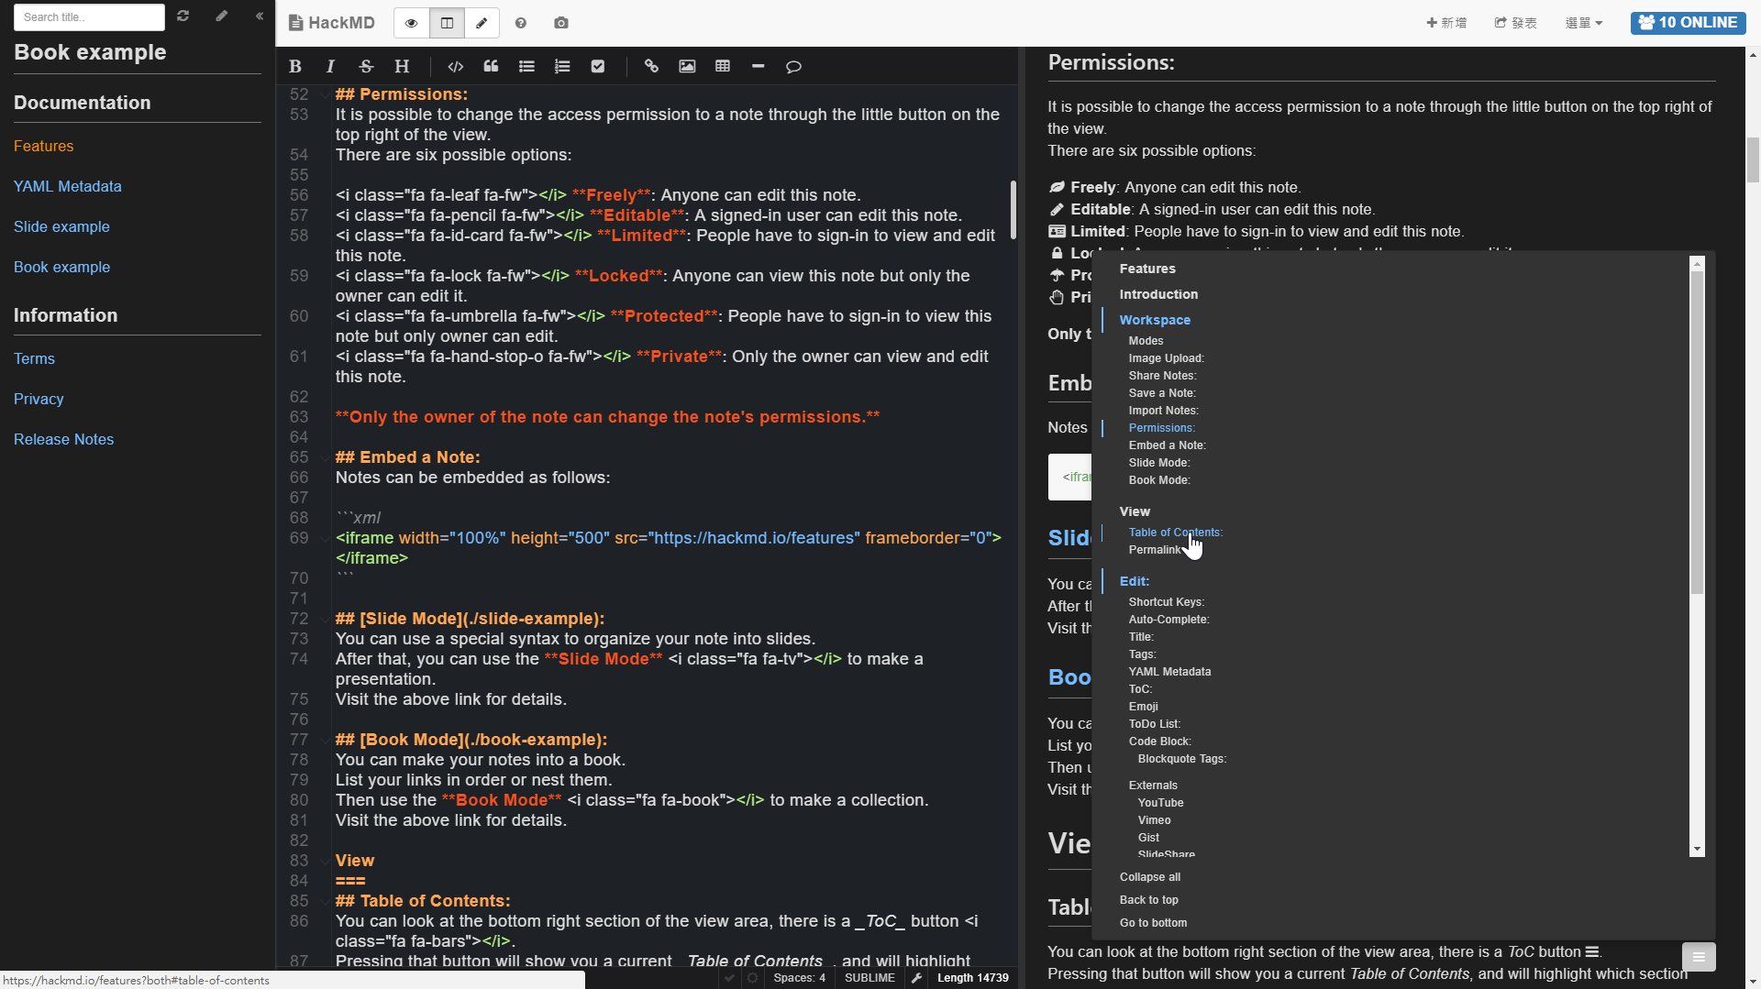
Task: Click ToC popup scroll down arrow
Action: point(1697,850)
